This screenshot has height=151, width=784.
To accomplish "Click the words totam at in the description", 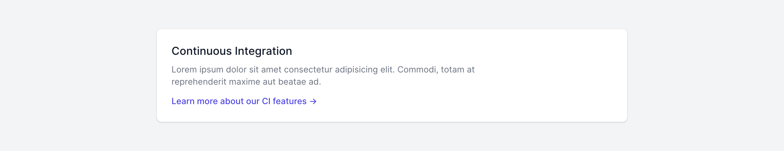I will [458, 70].
